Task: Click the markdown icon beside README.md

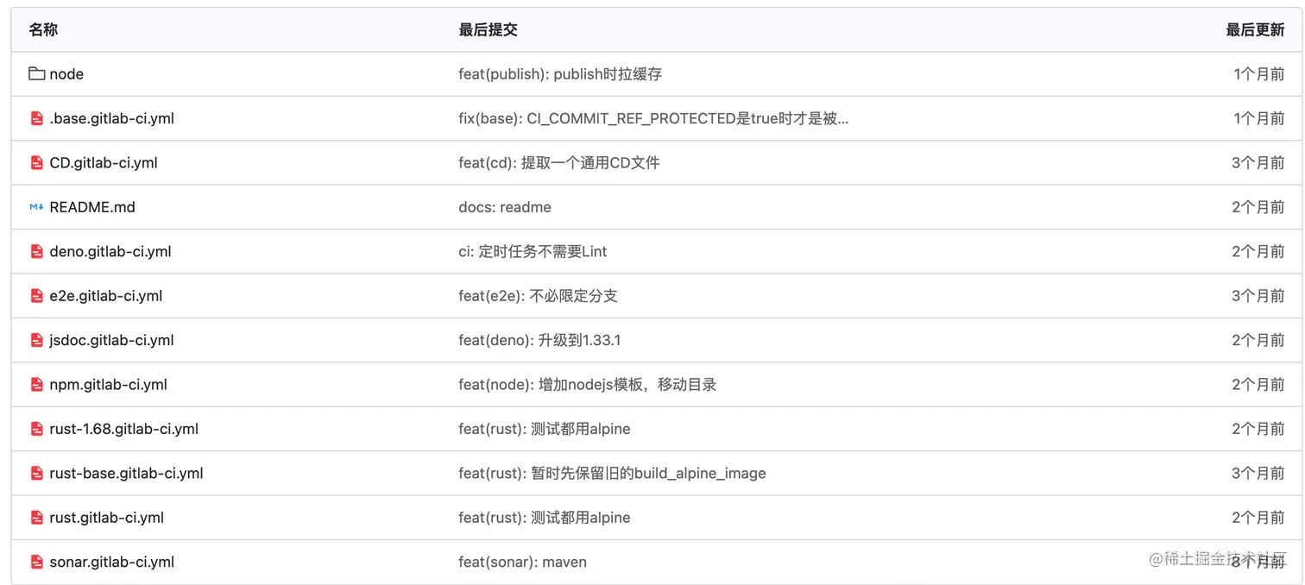Action: click(36, 207)
